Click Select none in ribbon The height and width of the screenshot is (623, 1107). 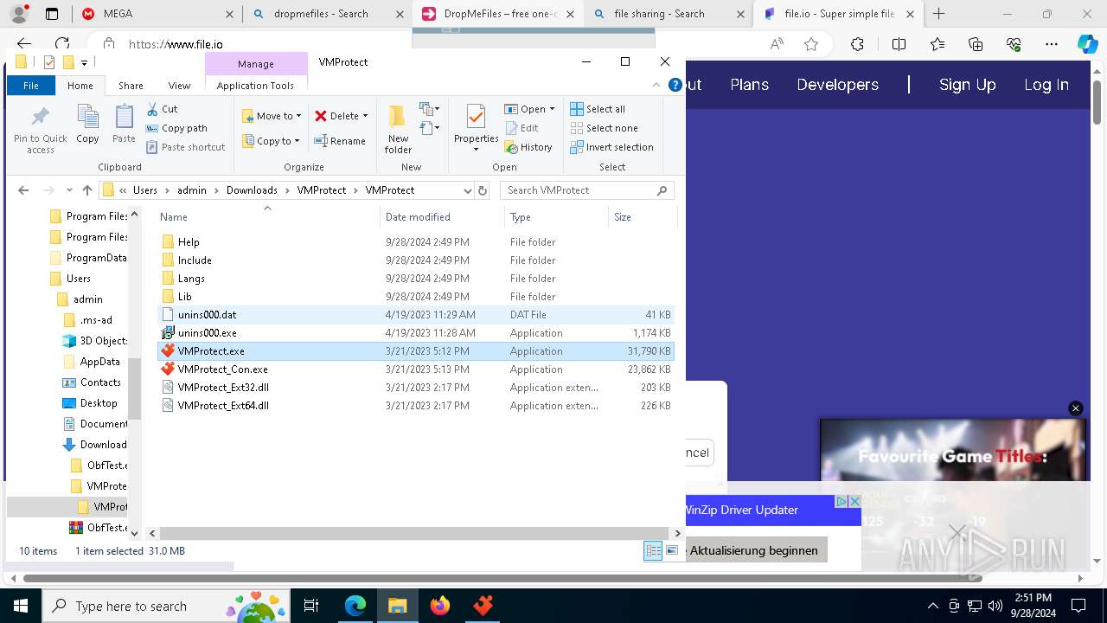(x=604, y=128)
